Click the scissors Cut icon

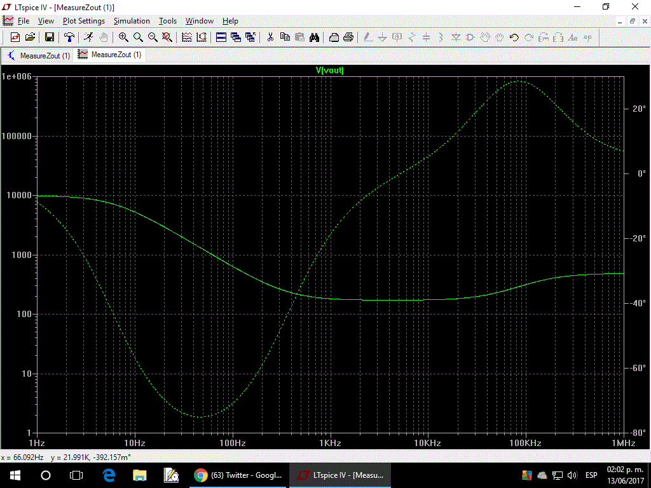(x=270, y=37)
